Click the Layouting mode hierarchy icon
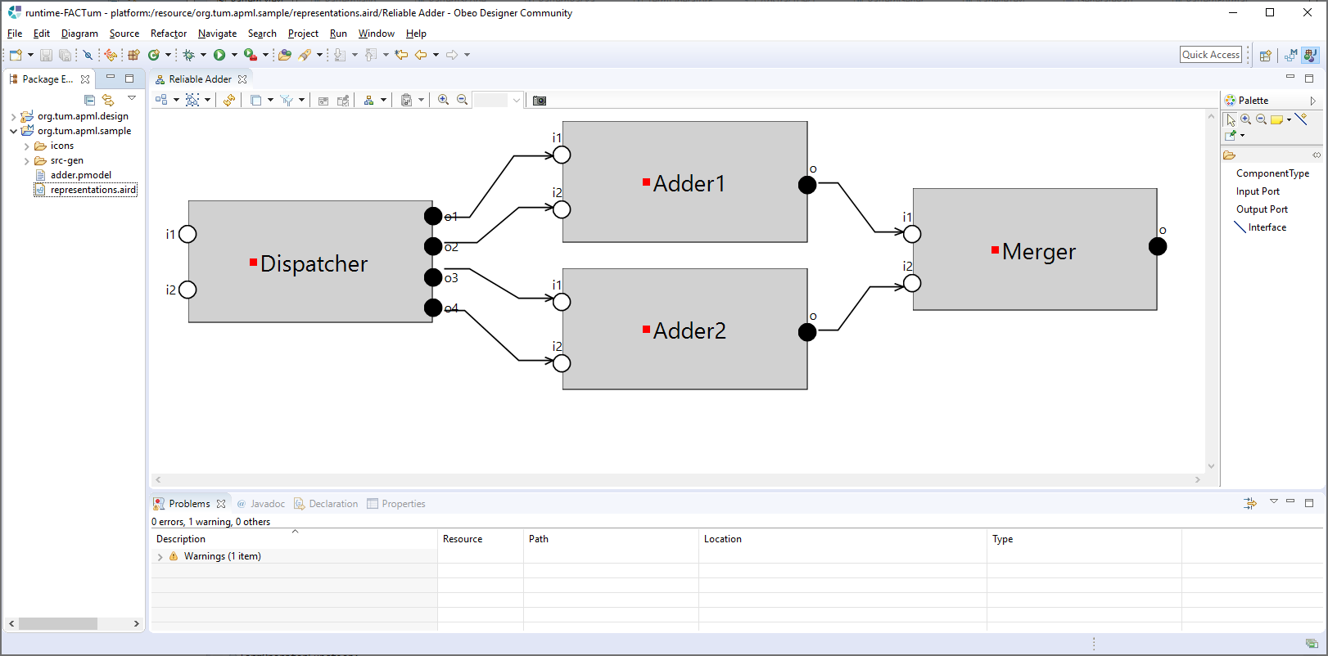Image resolution: width=1328 pixels, height=656 pixels. coord(369,100)
